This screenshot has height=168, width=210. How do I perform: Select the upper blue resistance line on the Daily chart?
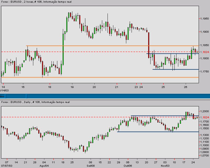(165, 116)
